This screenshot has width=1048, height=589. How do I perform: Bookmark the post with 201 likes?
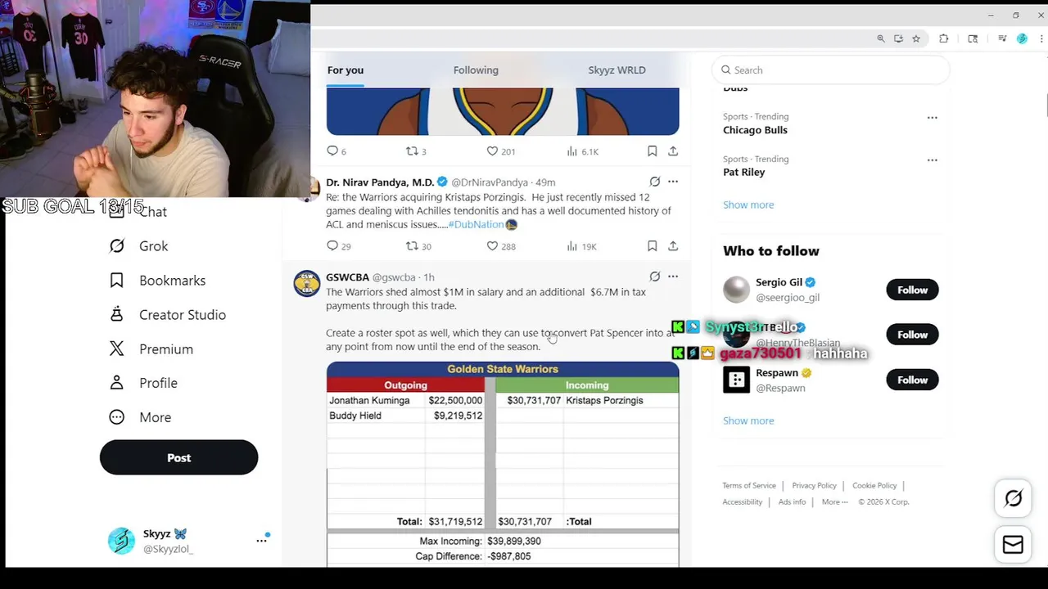(x=652, y=151)
